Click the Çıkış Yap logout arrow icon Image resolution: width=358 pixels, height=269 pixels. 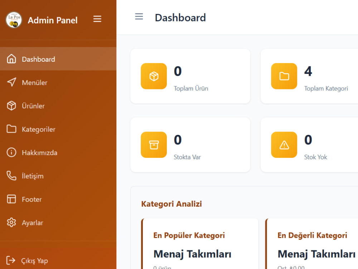11,260
